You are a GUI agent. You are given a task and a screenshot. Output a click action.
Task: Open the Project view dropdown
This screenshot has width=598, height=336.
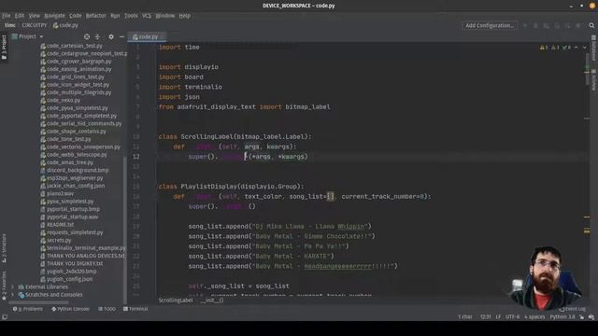[x=28, y=36]
